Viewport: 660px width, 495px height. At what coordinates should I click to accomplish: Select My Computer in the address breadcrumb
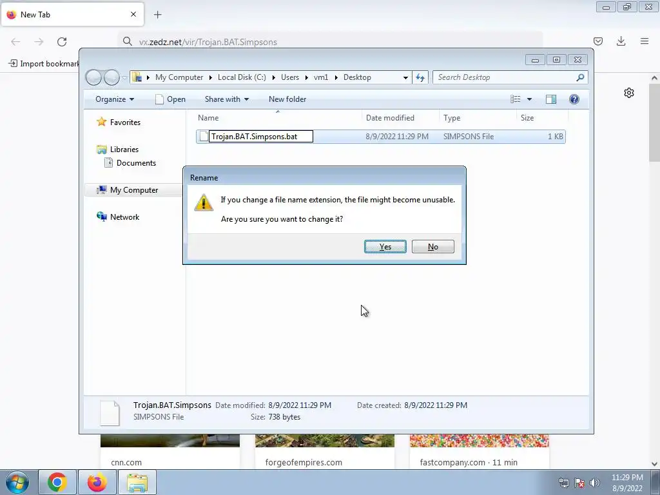pos(179,77)
